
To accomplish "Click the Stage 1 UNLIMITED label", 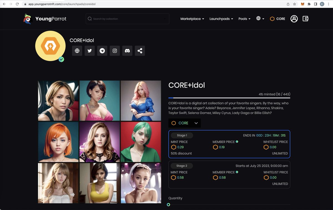I will tap(280, 153).
